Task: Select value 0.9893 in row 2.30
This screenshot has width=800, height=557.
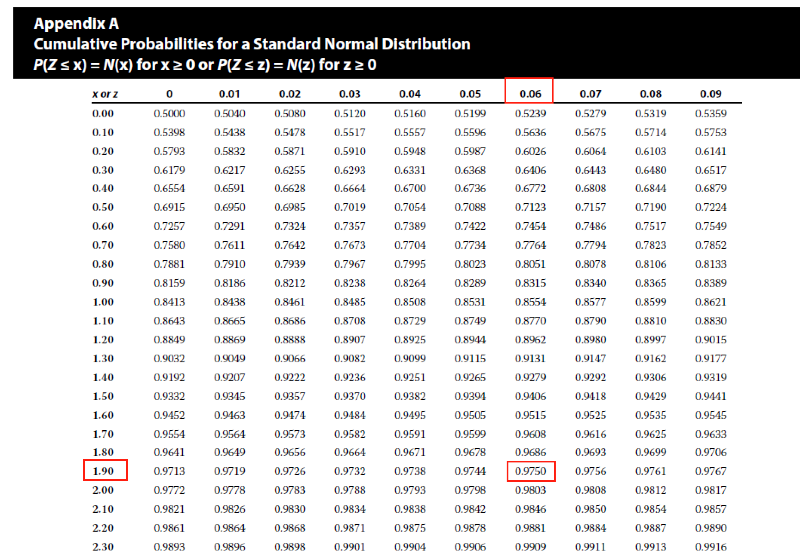Action: [169, 547]
